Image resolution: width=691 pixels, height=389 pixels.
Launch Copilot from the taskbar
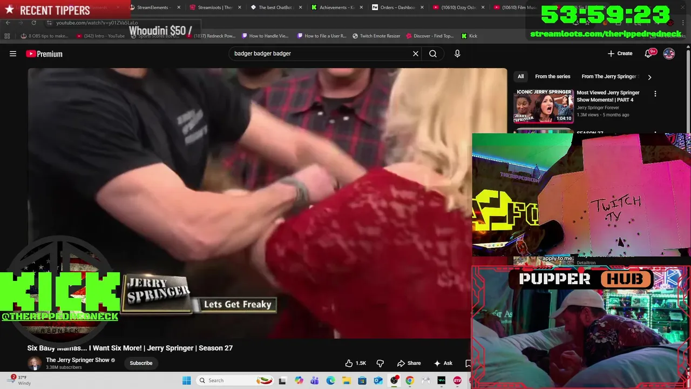coord(299,380)
